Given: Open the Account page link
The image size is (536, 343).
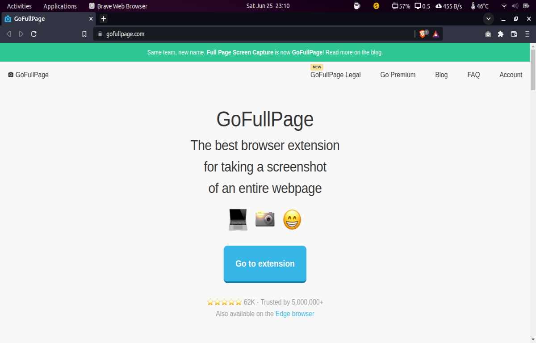Looking at the screenshot, I should [x=511, y=75].
